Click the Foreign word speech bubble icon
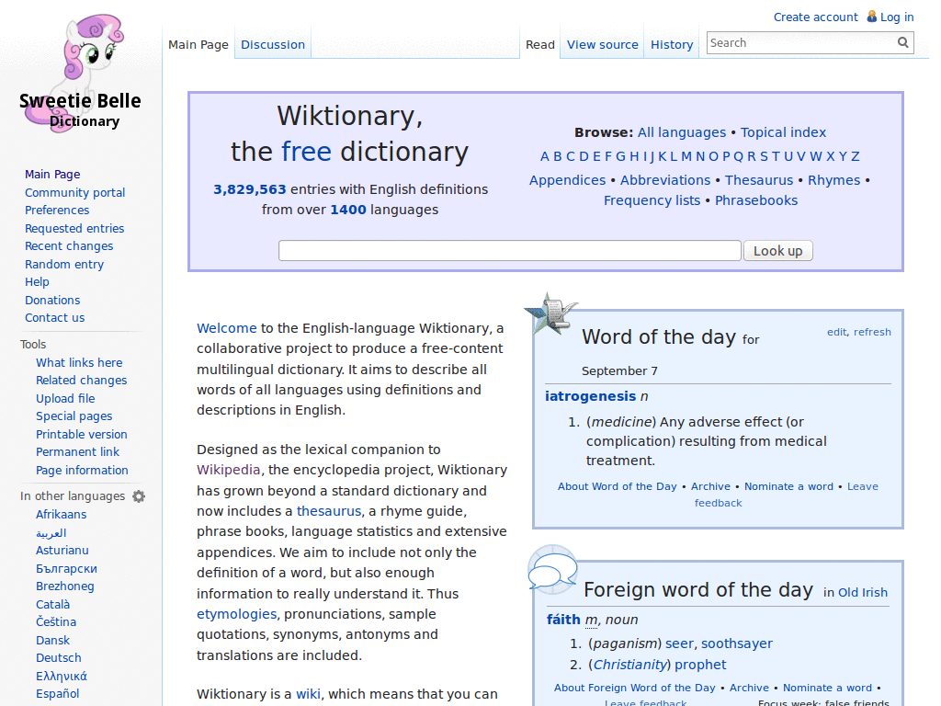The width and height of the screenshot is (941, 706). pyautogui.click(x=552, y=570)
